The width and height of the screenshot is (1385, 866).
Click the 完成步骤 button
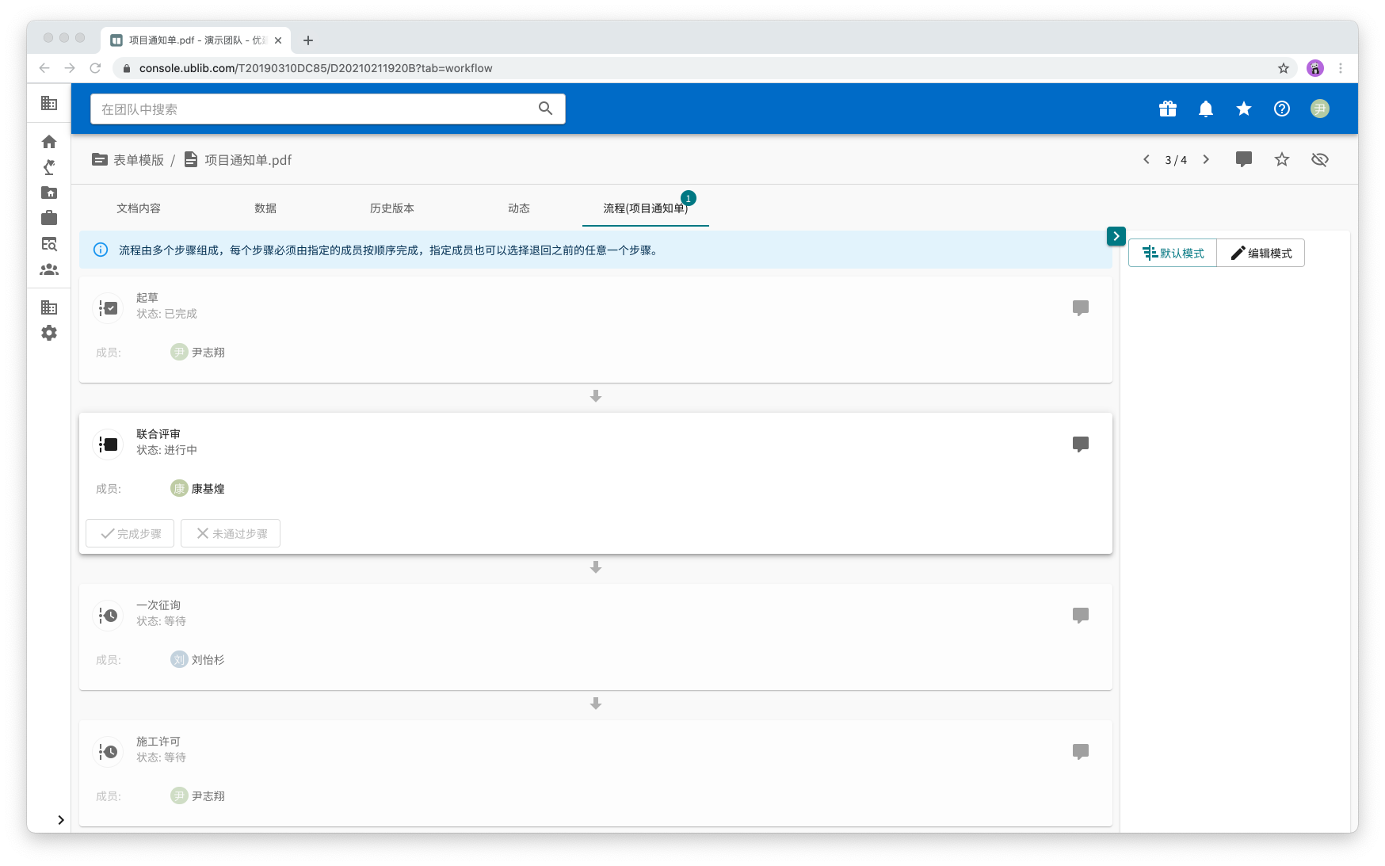(131, 534)
